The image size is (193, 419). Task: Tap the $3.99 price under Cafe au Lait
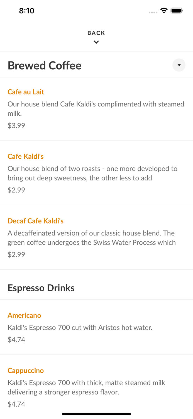coord(16,125)
